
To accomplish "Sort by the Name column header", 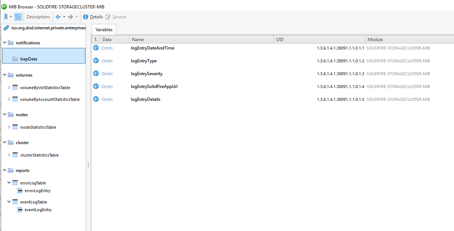I will (x=202, y=39).
